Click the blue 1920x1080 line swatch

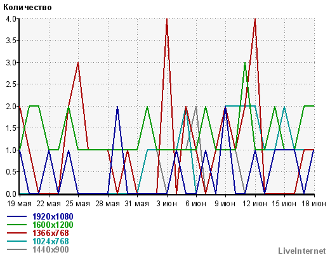coord(17,216)
